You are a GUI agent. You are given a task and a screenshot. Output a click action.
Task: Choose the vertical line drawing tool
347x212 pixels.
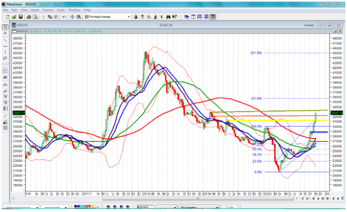click(5, 52)
